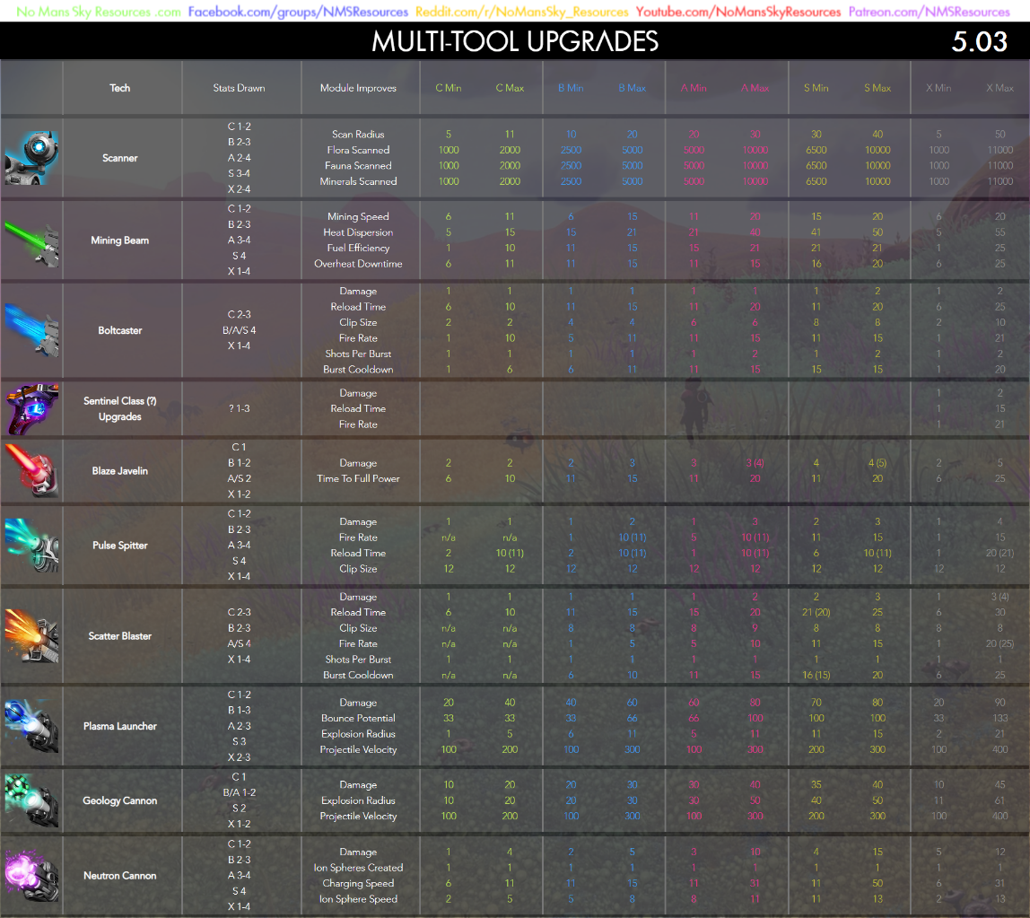The height and width of the screenshot is (918, 1030).
Task: Visit the Facebook.com/groups/NMSResources link
Action: [x=298, y=12]
